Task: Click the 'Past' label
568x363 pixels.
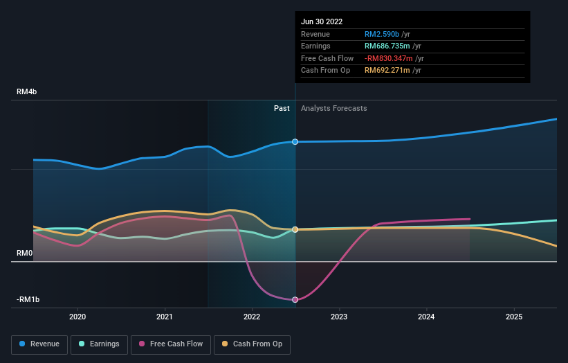Action: click(282, 109)
